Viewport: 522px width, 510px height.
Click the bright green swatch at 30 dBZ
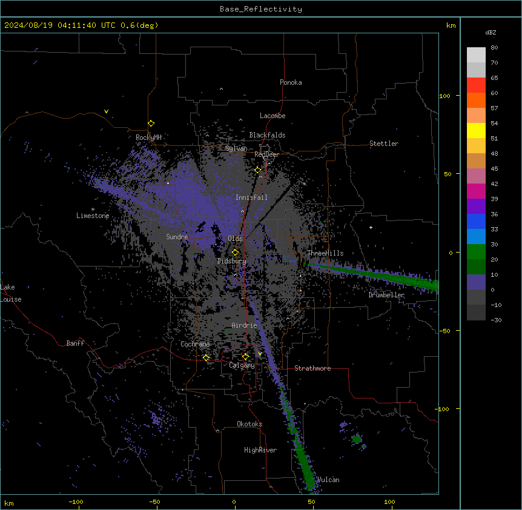(x=476, y=251)
